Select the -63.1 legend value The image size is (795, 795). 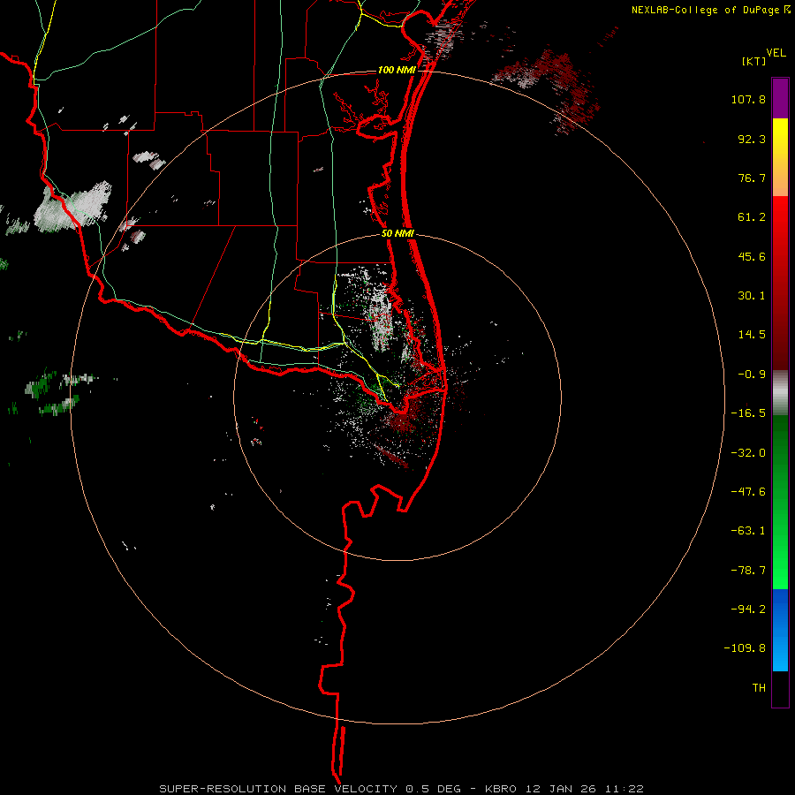coord(748,531)
